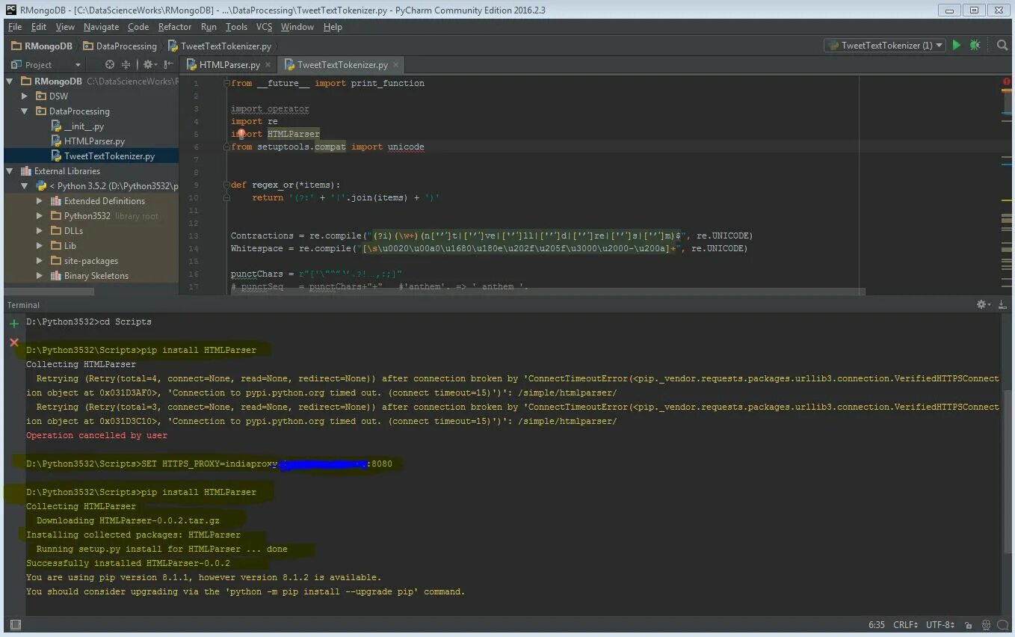Viewport: 1015px width, 637px height.
Task: Open the Window menu
Action: (297, 26)
